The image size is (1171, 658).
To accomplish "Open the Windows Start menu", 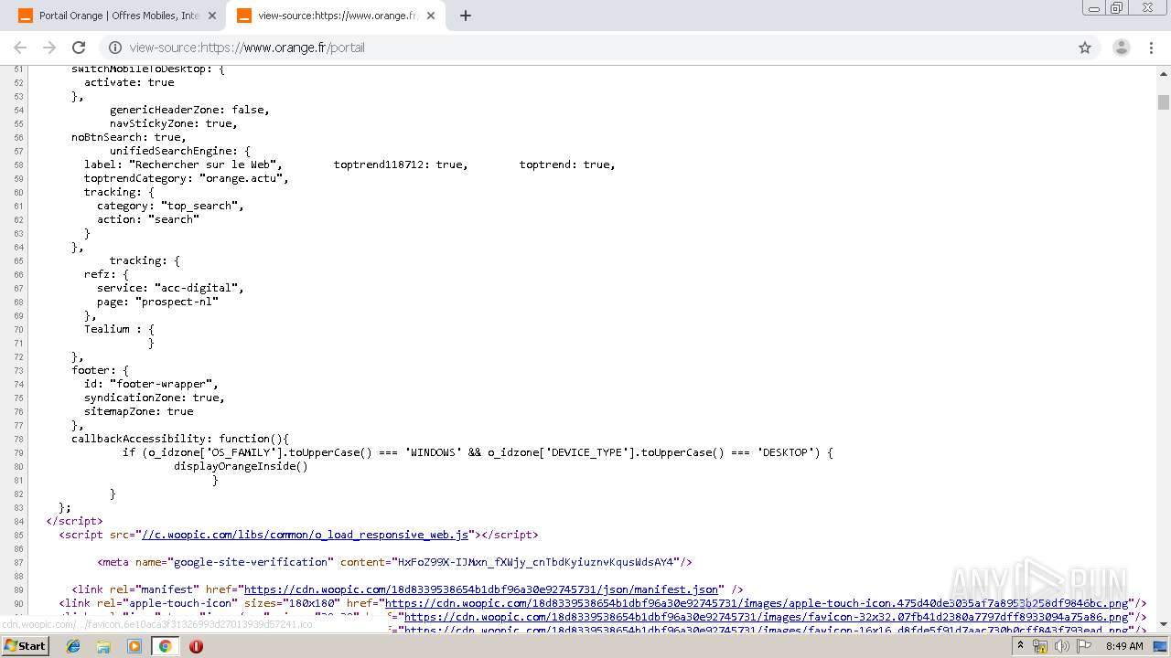I will point(26,646).
